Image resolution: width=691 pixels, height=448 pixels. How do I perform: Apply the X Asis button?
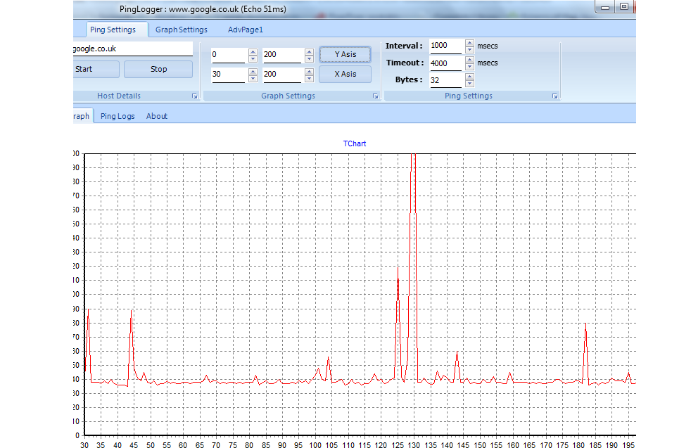(x=345, y=74)
